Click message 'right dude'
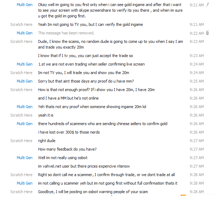Image resolution: width=215 pixels, height=197 pixels. point(46,141)
